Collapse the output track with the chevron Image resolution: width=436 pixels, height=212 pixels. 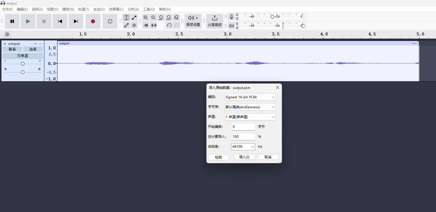tap(36, 43)
